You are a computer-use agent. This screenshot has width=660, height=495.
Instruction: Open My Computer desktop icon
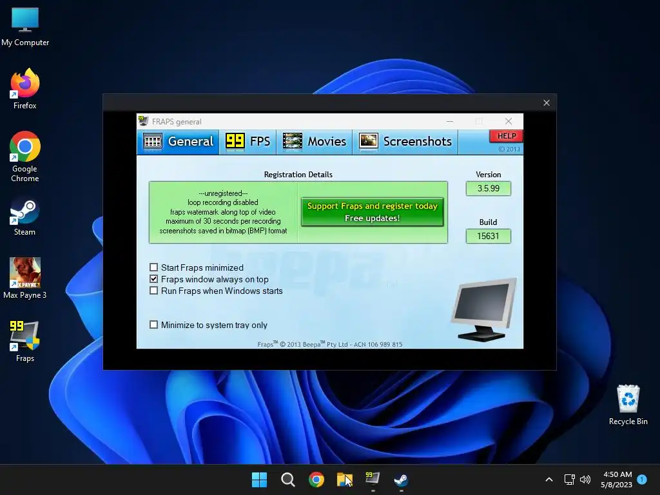coord(25,26)
